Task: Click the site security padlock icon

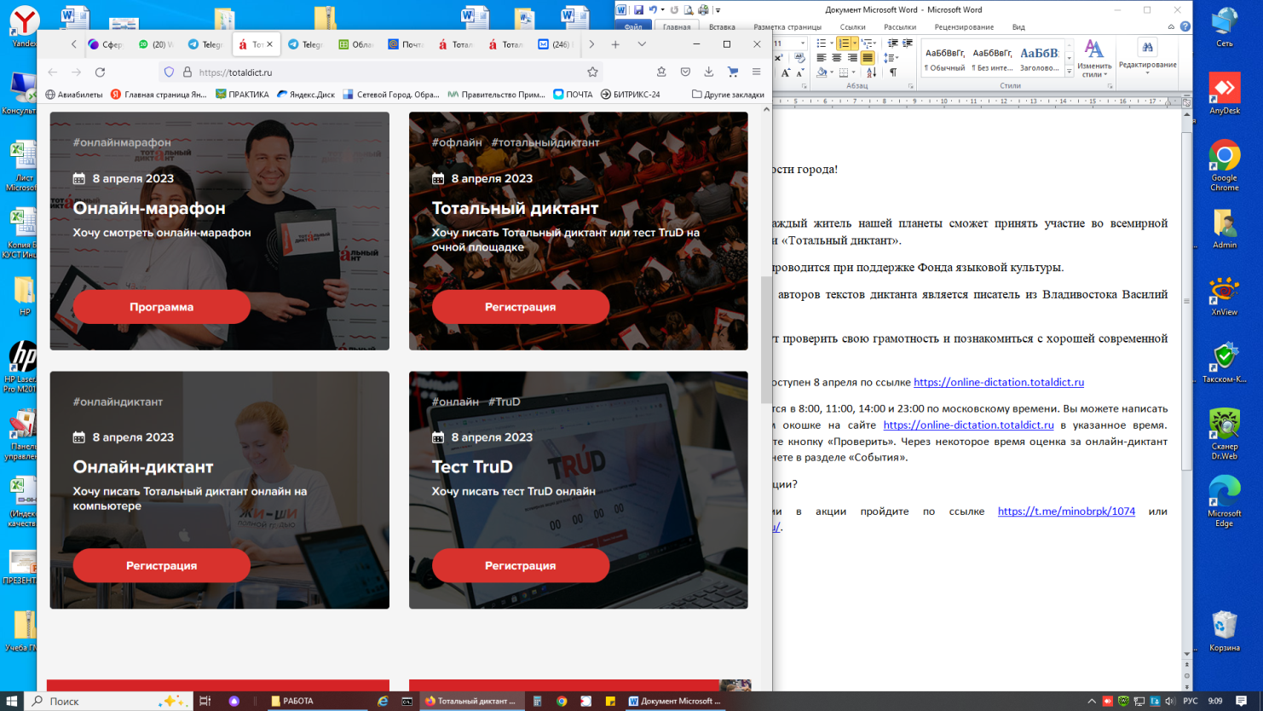Action: click(187, 72)
